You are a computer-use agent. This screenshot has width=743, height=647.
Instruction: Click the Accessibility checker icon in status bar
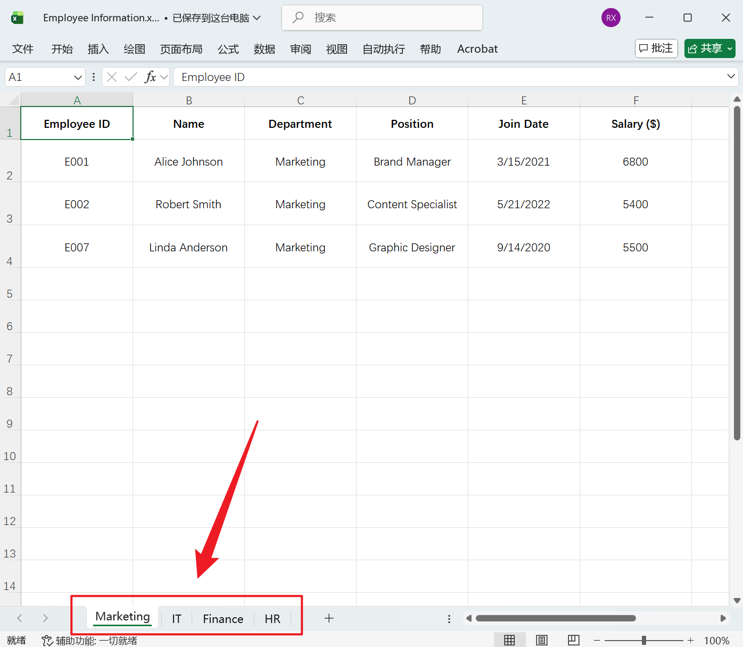pos(46,640)
